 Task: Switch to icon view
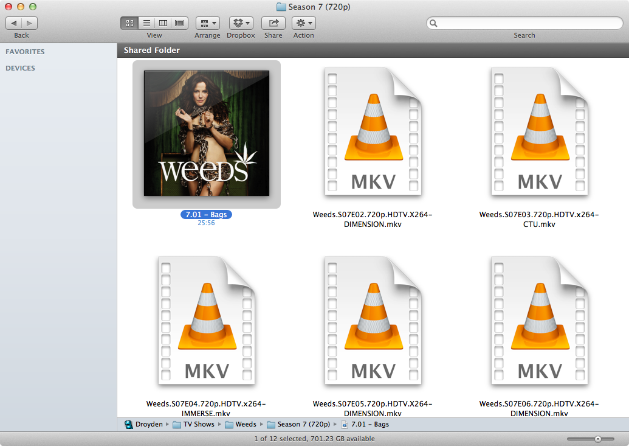click(129, 23)
